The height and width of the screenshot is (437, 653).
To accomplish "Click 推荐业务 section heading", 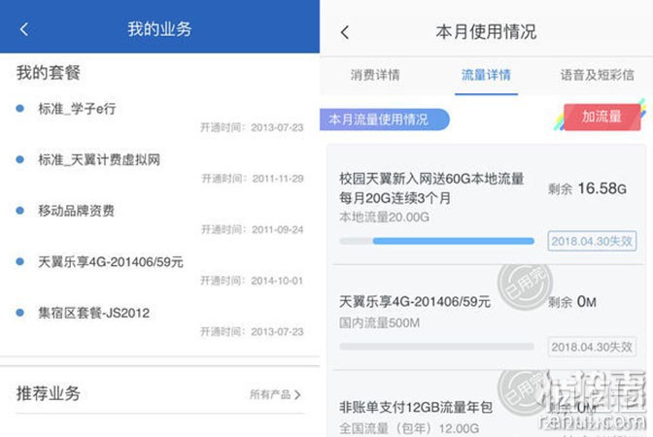I will (x=49, y=393).
